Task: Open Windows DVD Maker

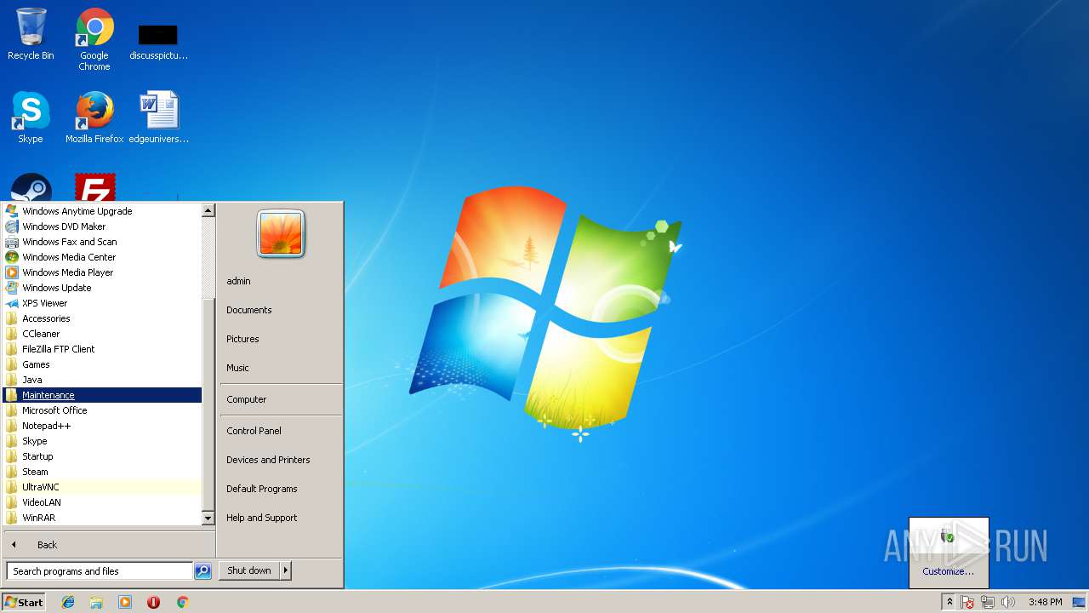Action: pos(102,226)
